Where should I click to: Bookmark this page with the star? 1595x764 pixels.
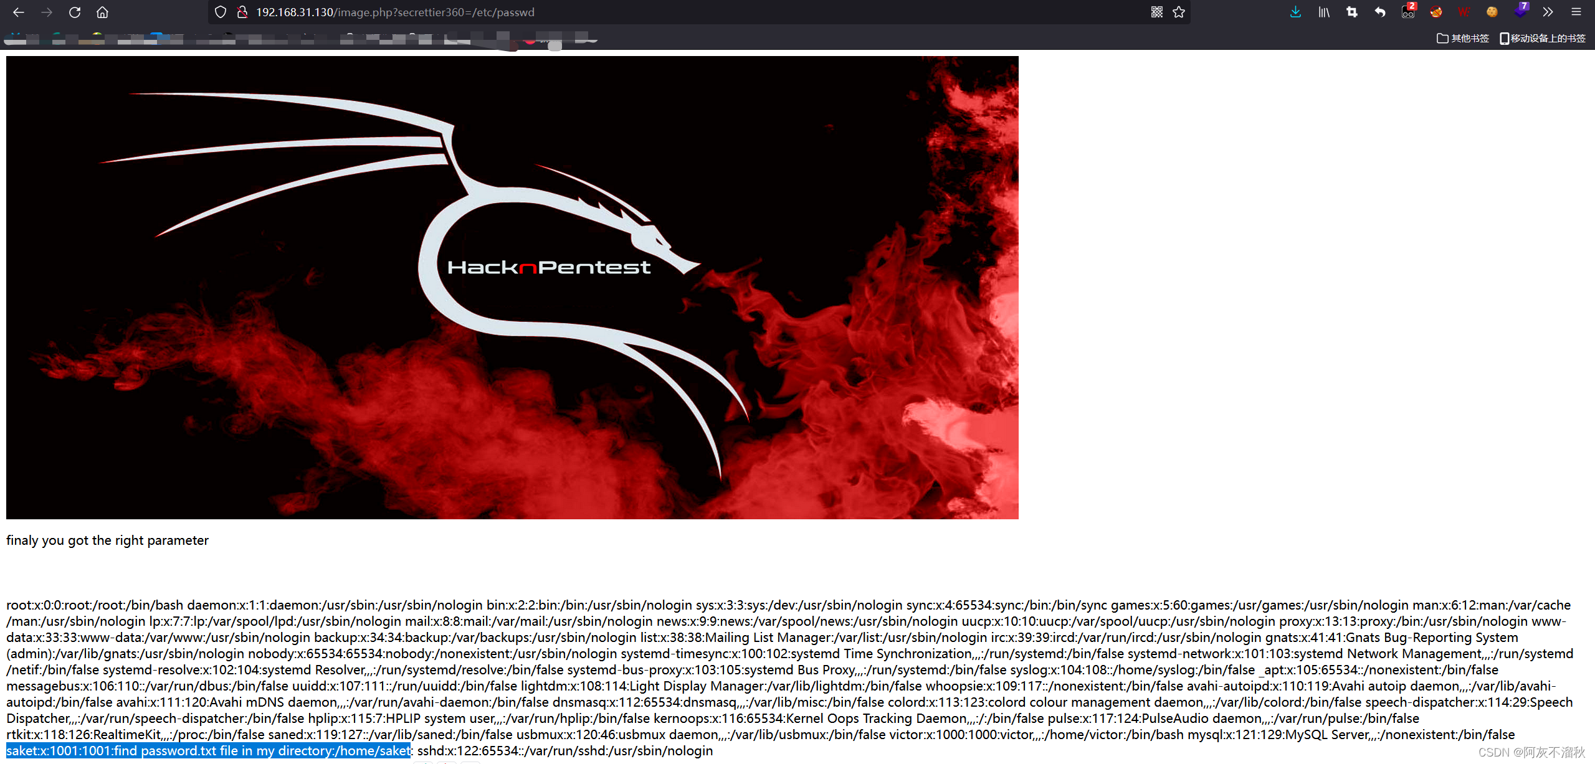1179,12
